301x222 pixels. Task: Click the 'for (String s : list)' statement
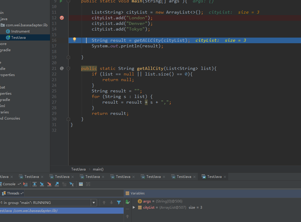click(x=122, y=97)
